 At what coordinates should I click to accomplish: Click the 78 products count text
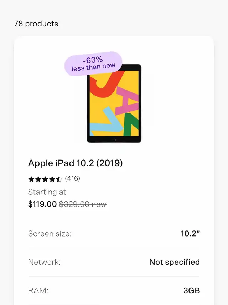[36, 24]
